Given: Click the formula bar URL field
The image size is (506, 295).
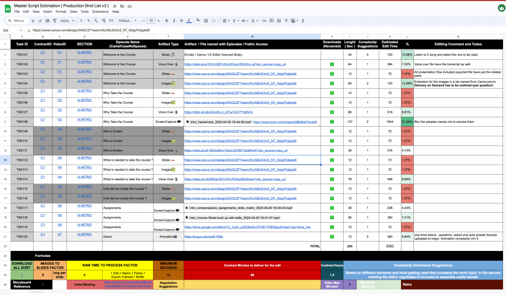Looking at the screenshot, I should (x=268, y=30).
